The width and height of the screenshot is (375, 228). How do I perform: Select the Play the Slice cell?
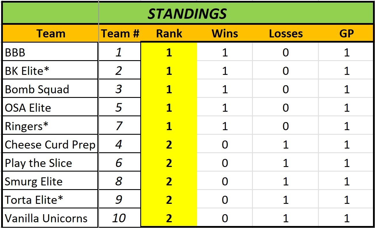pos(50,163)
